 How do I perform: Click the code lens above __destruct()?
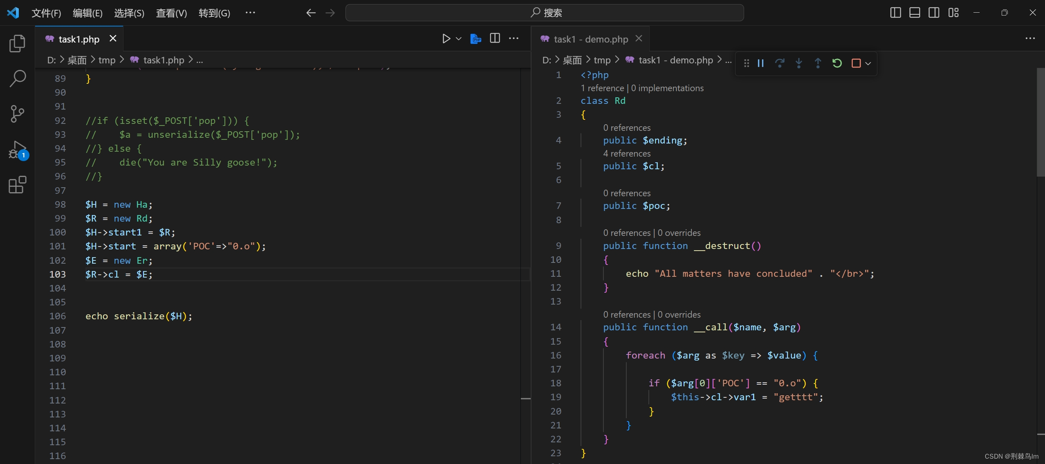point(652,233)
